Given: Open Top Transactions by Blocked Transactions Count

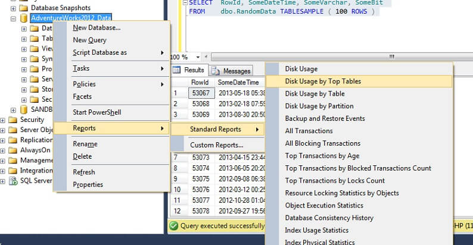Looking at the screenshot, I should click(359, 168).
